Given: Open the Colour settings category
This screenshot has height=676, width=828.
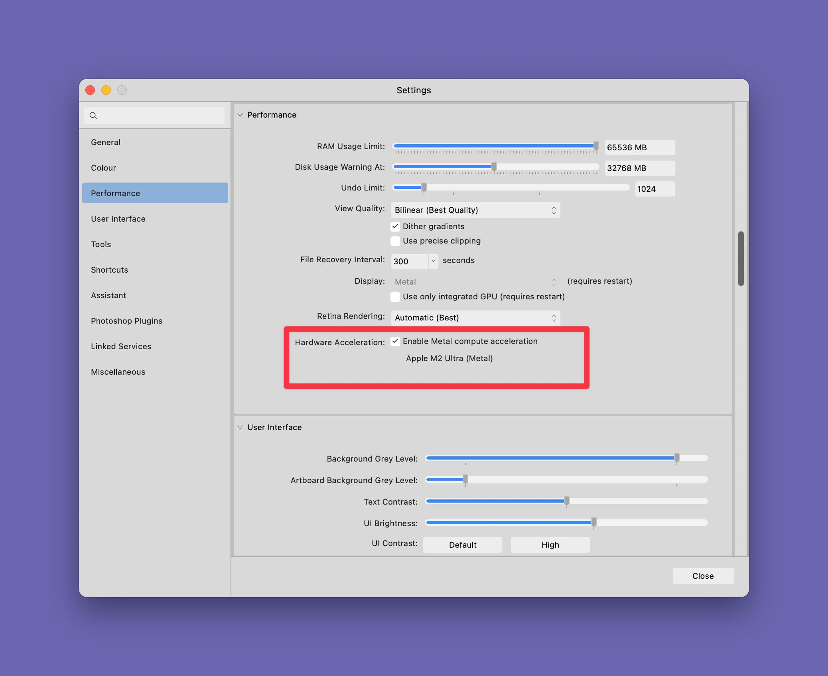Looking at the screenshot, I should [155, 168].
